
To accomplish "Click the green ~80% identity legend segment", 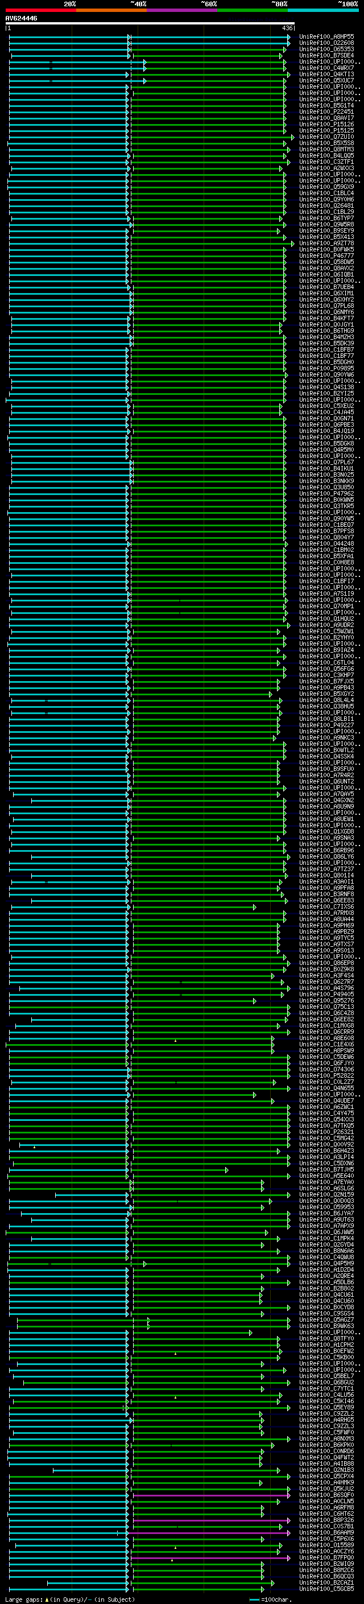I will click(253, 10).
